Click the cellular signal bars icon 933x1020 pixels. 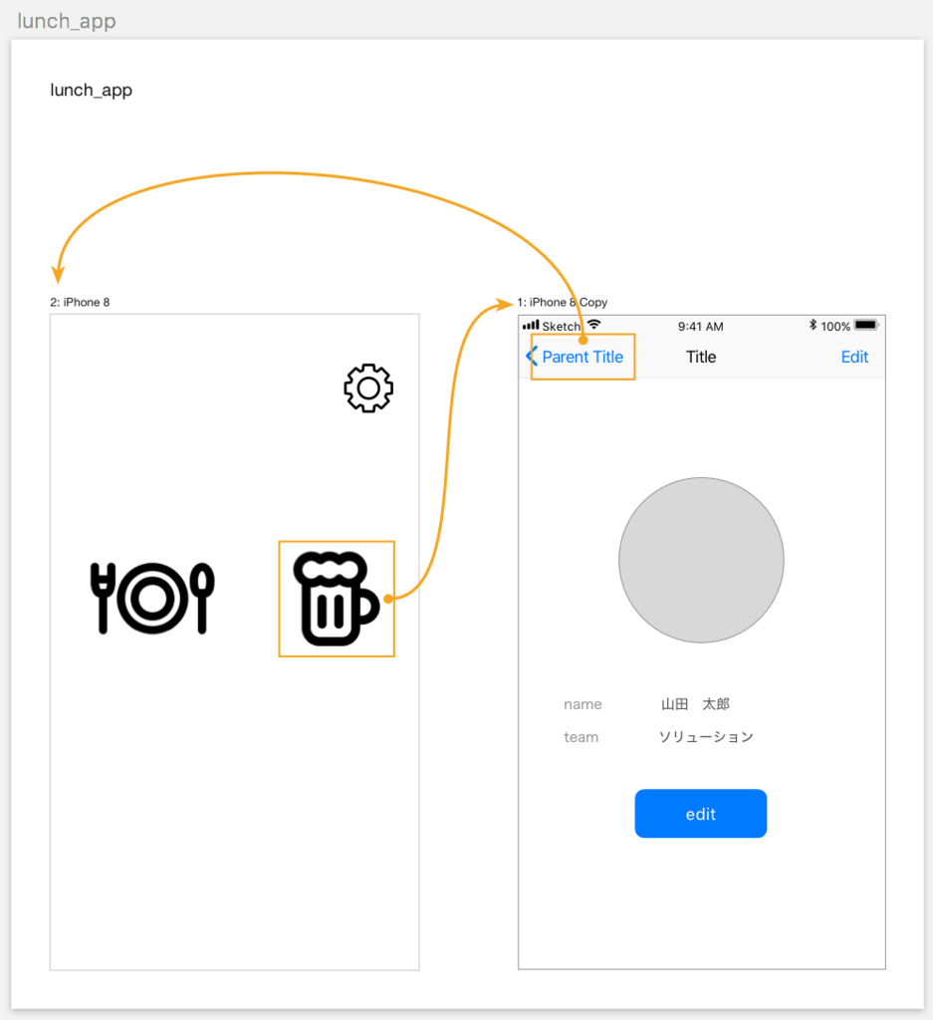click(x=531, y=325)
